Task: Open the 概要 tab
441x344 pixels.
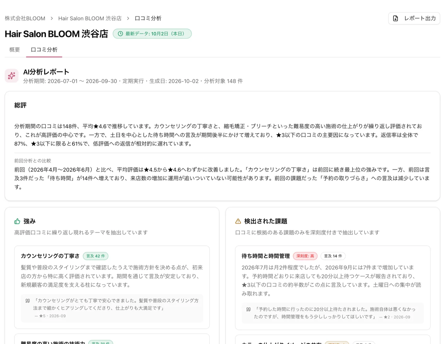Action: coord(14,50)
